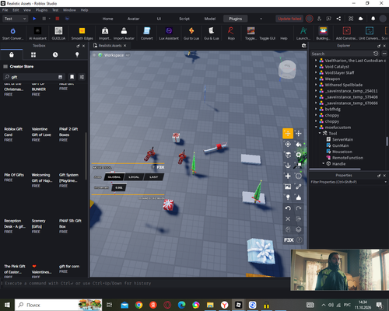Screen dimensions: 389x311
Task: Click the Import Avatar plugin
Action: 124,33
